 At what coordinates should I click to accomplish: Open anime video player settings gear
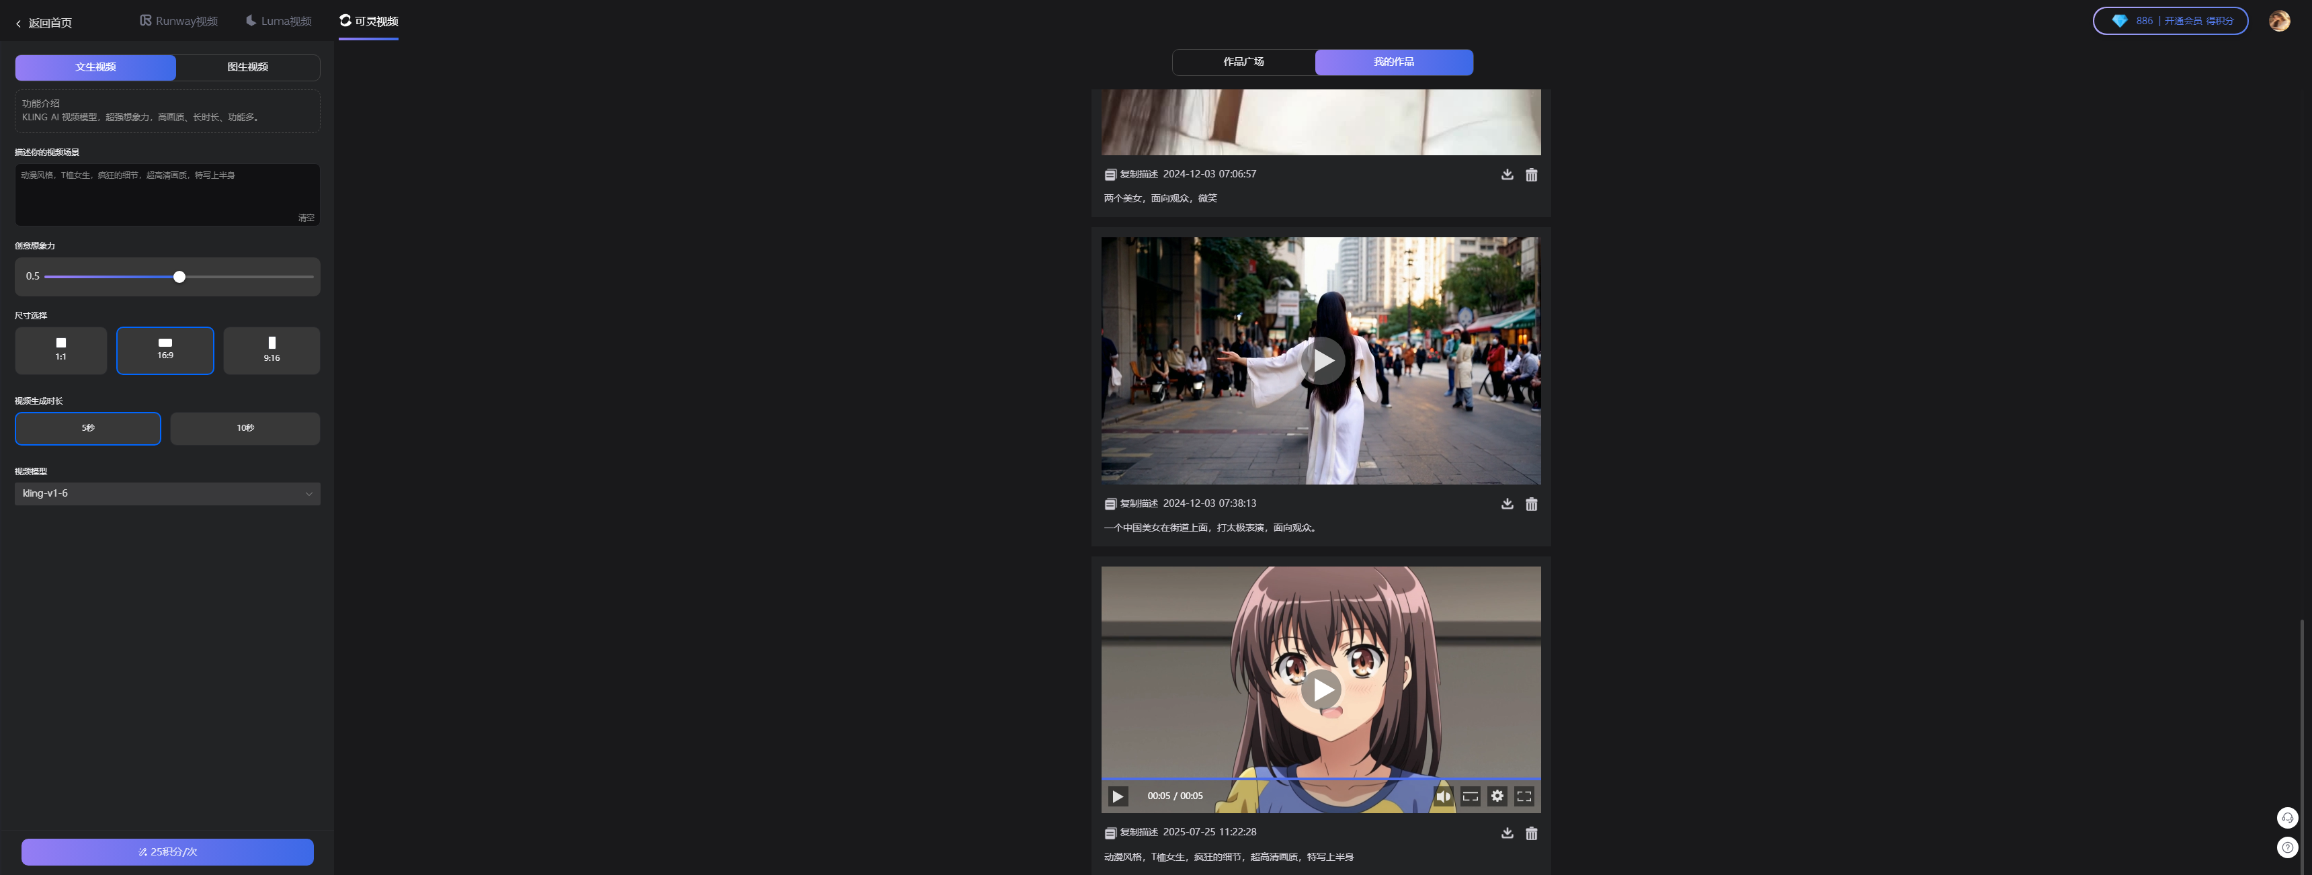(1497, 796)
